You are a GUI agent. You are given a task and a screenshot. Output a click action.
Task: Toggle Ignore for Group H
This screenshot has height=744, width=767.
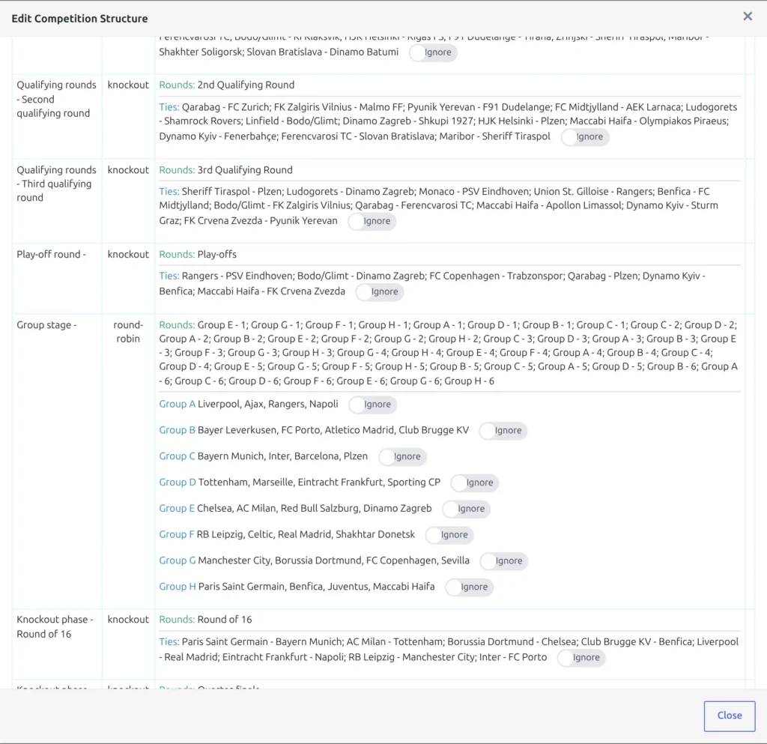[x=470, y=587]
